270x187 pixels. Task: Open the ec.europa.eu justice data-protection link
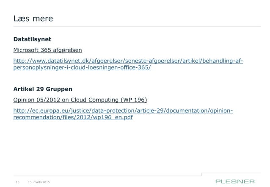coord(123,111)
